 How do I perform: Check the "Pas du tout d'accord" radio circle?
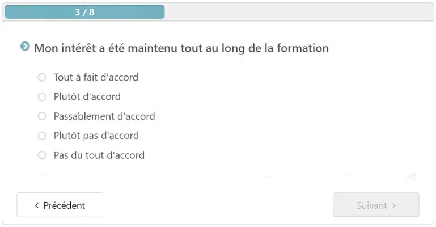[x=42, y=155]
